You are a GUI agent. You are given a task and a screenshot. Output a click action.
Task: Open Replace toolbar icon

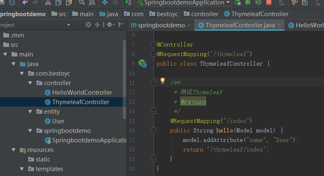coord(92,2)
